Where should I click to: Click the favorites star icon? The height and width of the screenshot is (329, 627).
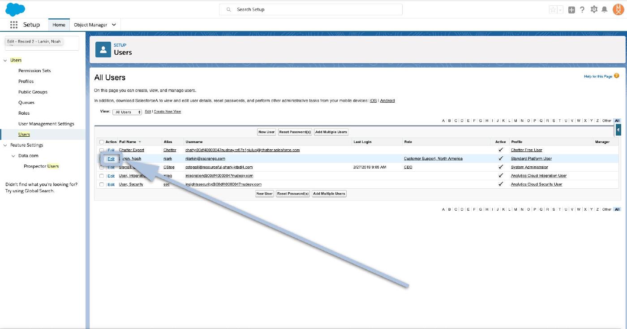(553, 10)
